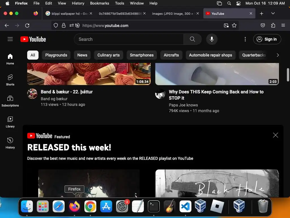Viewport: 290px width, 218px height.
Task: Open a new tab with plus button
Action: tap(261, 14)
